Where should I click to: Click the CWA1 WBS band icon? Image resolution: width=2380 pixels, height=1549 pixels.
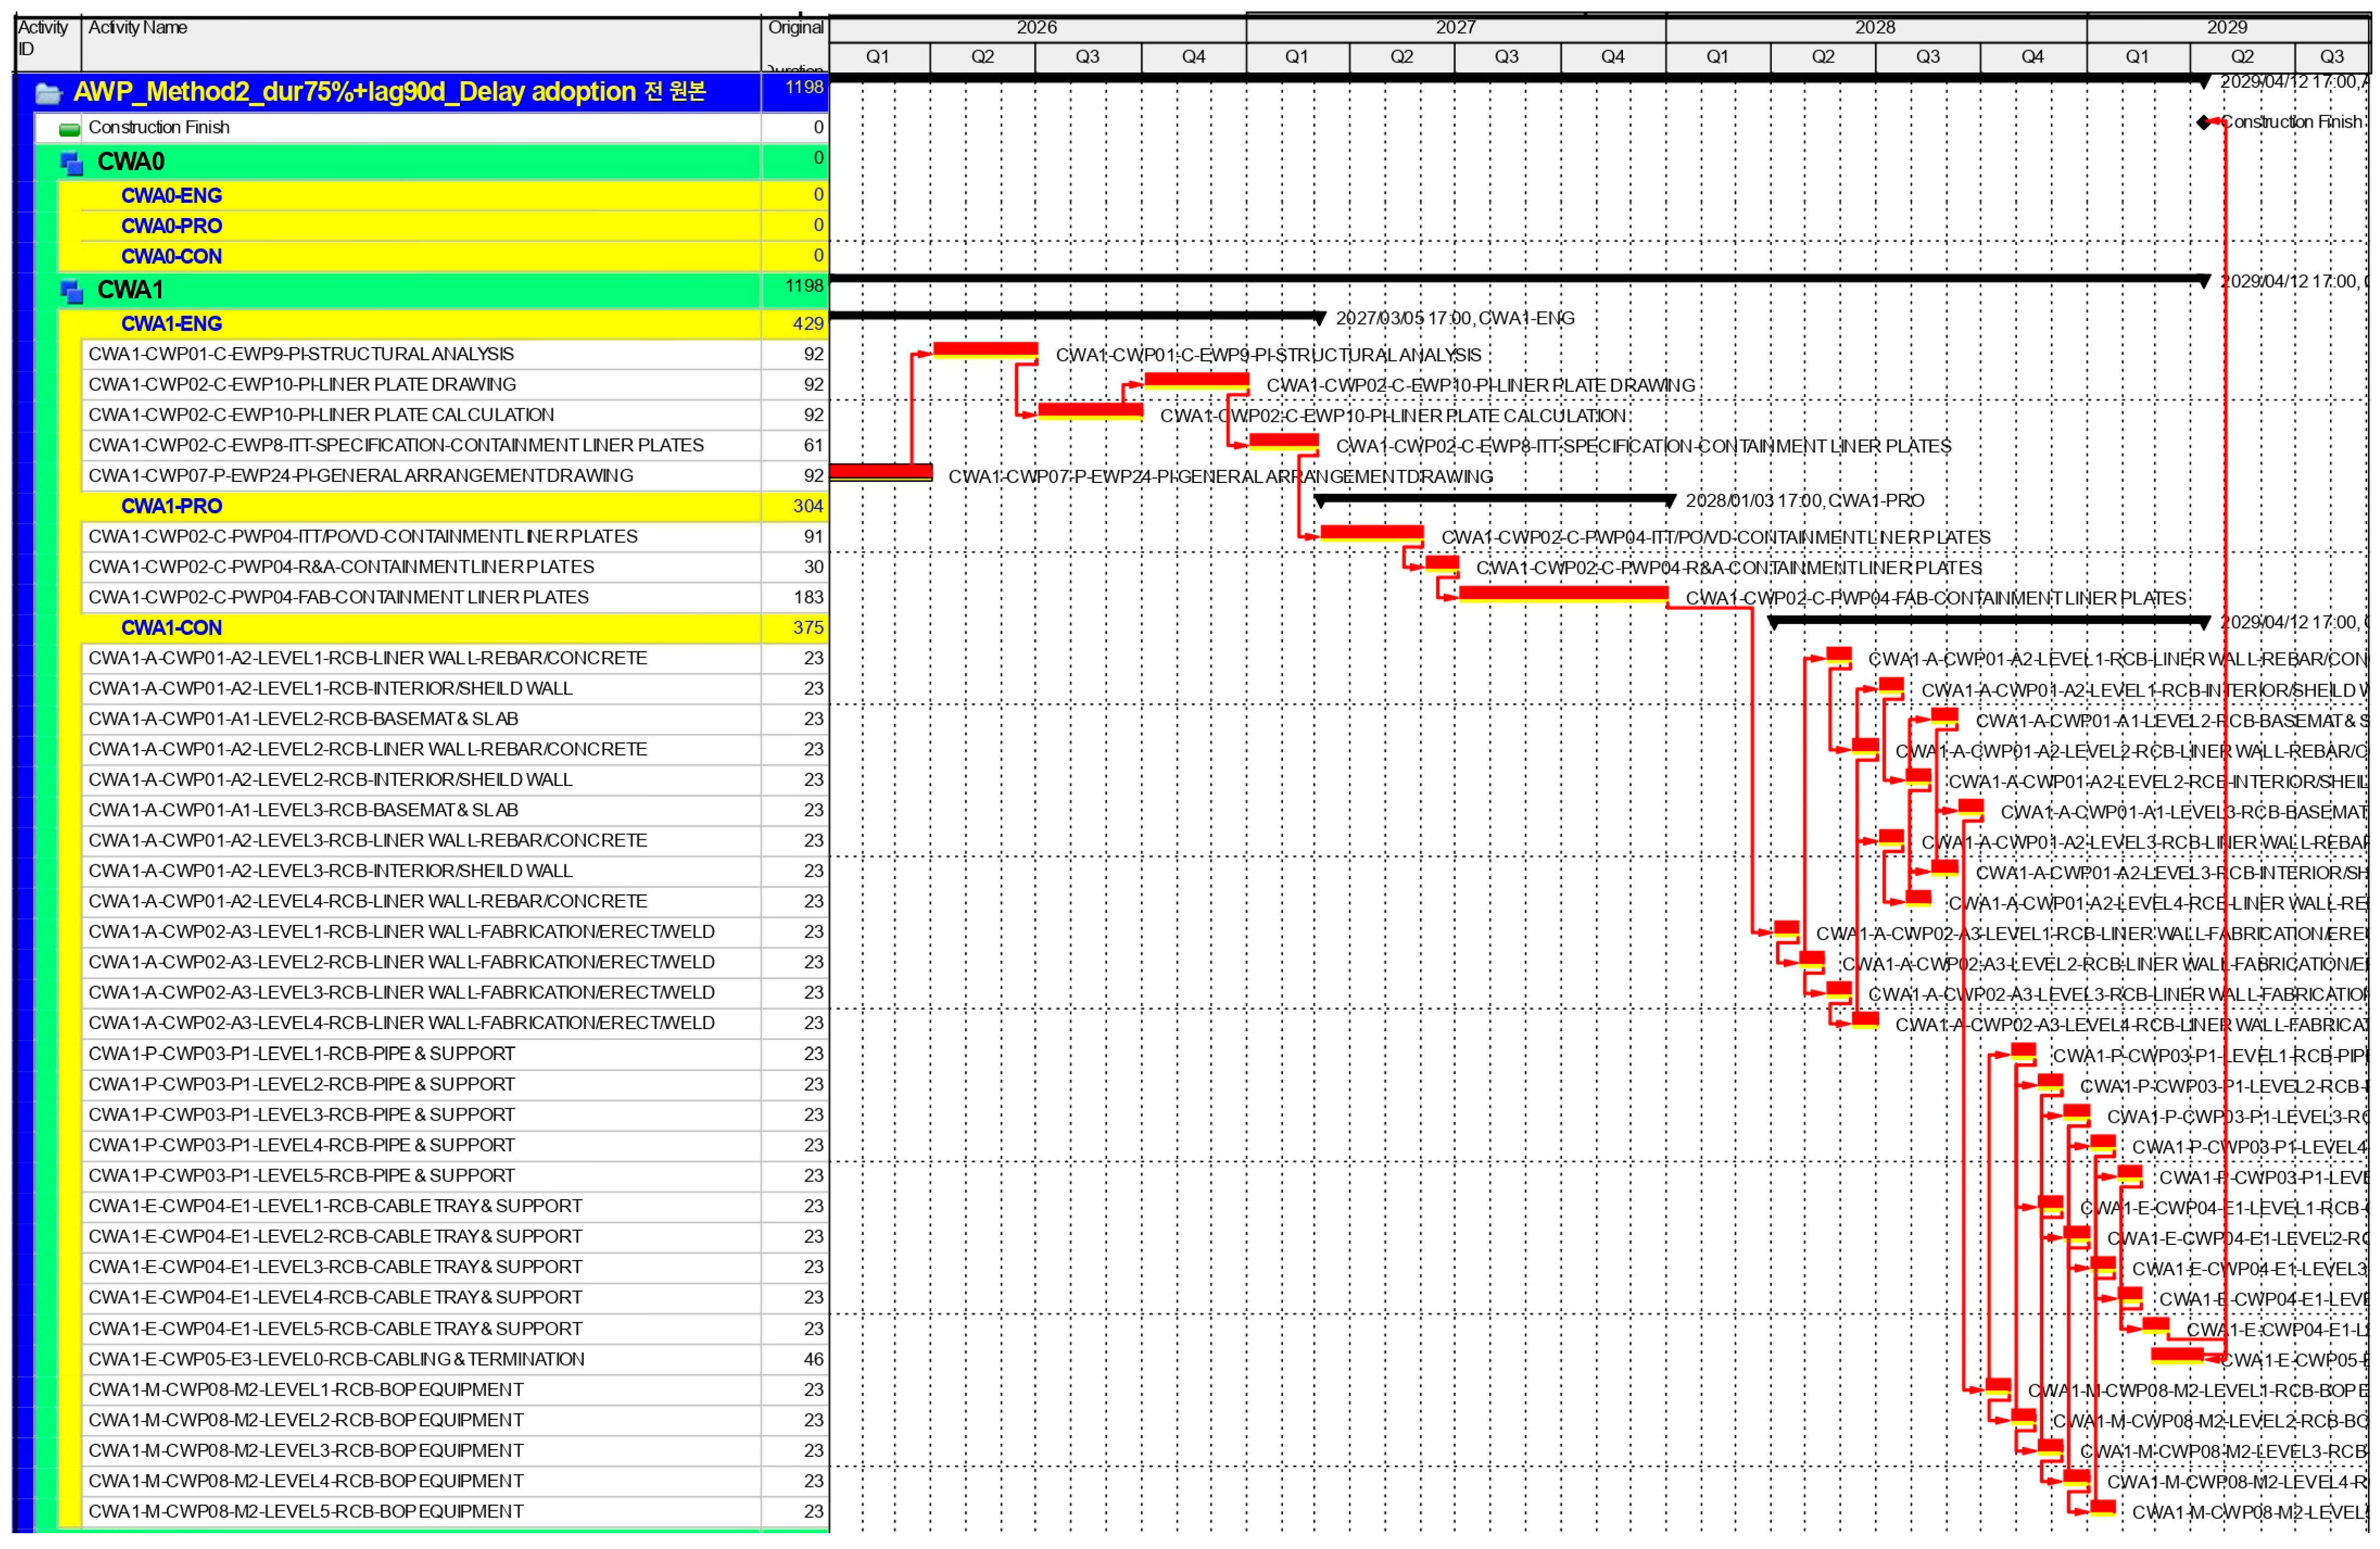click(71, 291)
